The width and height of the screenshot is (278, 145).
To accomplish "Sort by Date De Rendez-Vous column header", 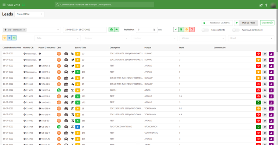I will (12, 47).
